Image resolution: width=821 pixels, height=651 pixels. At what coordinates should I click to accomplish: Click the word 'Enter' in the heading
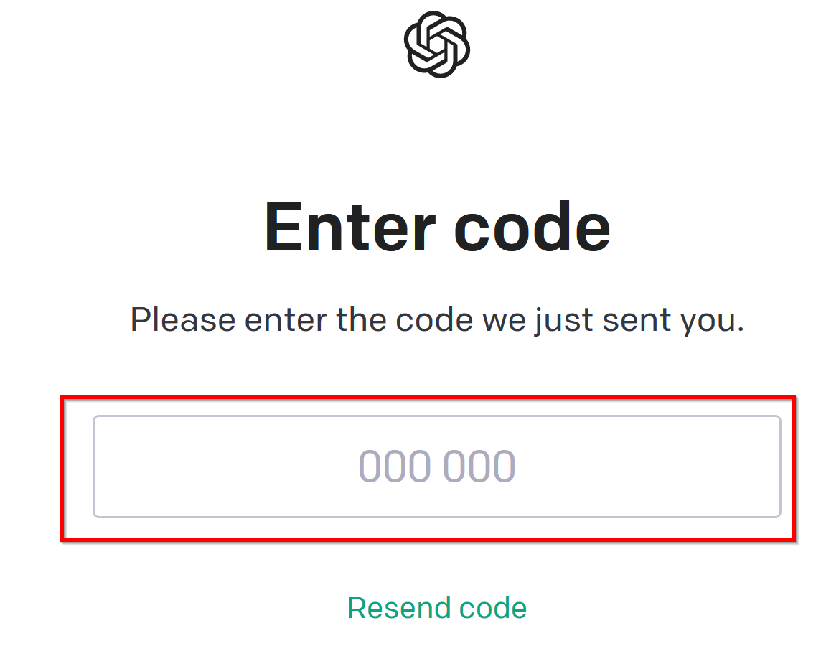click(x=349, y=228)
